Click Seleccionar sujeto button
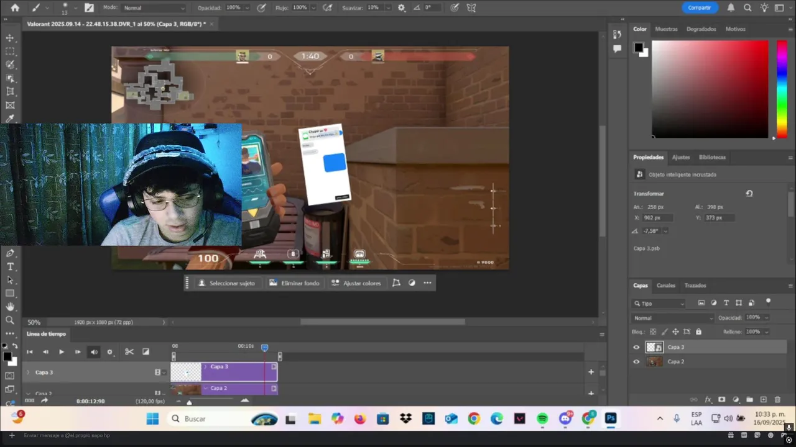Viewport: 796px width, 447px height. pyautogui.click(x=226, y=283)
